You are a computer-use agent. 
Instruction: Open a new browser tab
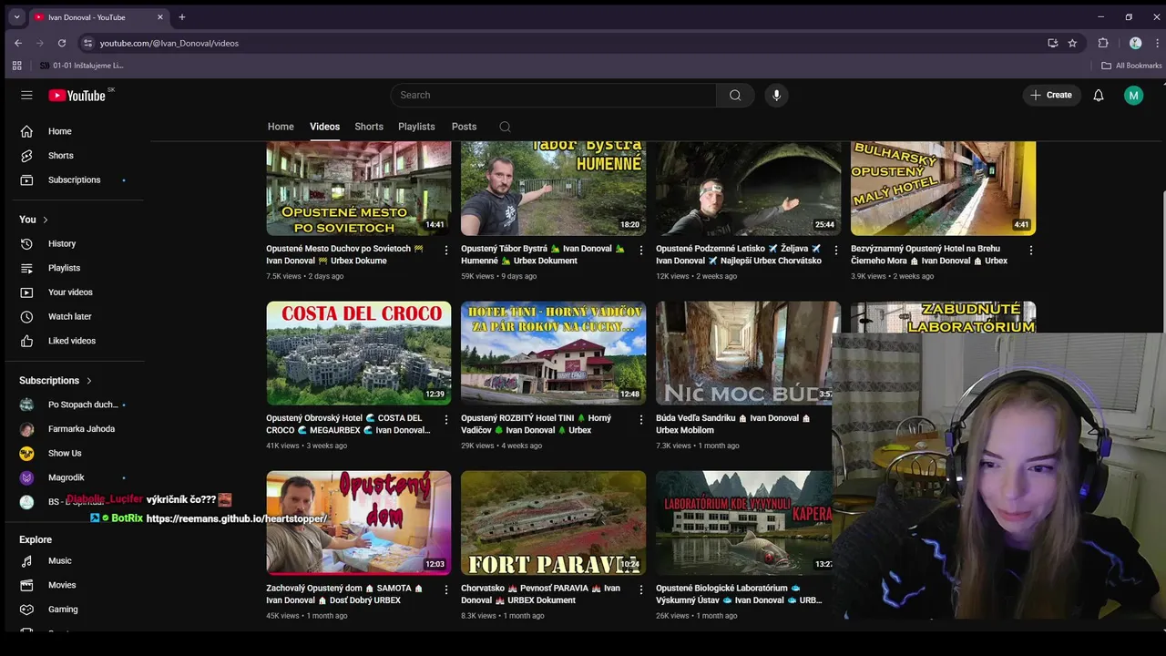(x=182, y=17)
